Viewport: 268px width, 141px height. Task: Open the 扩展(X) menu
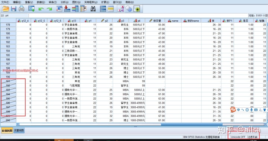[105, 2]
